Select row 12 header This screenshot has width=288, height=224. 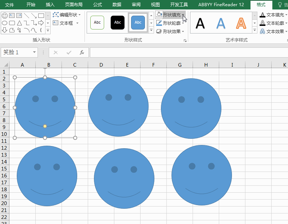point(5,148)
